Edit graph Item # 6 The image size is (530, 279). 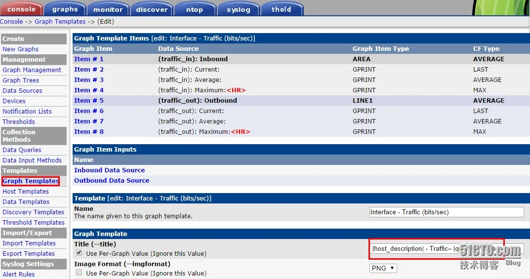pos(89,111)
